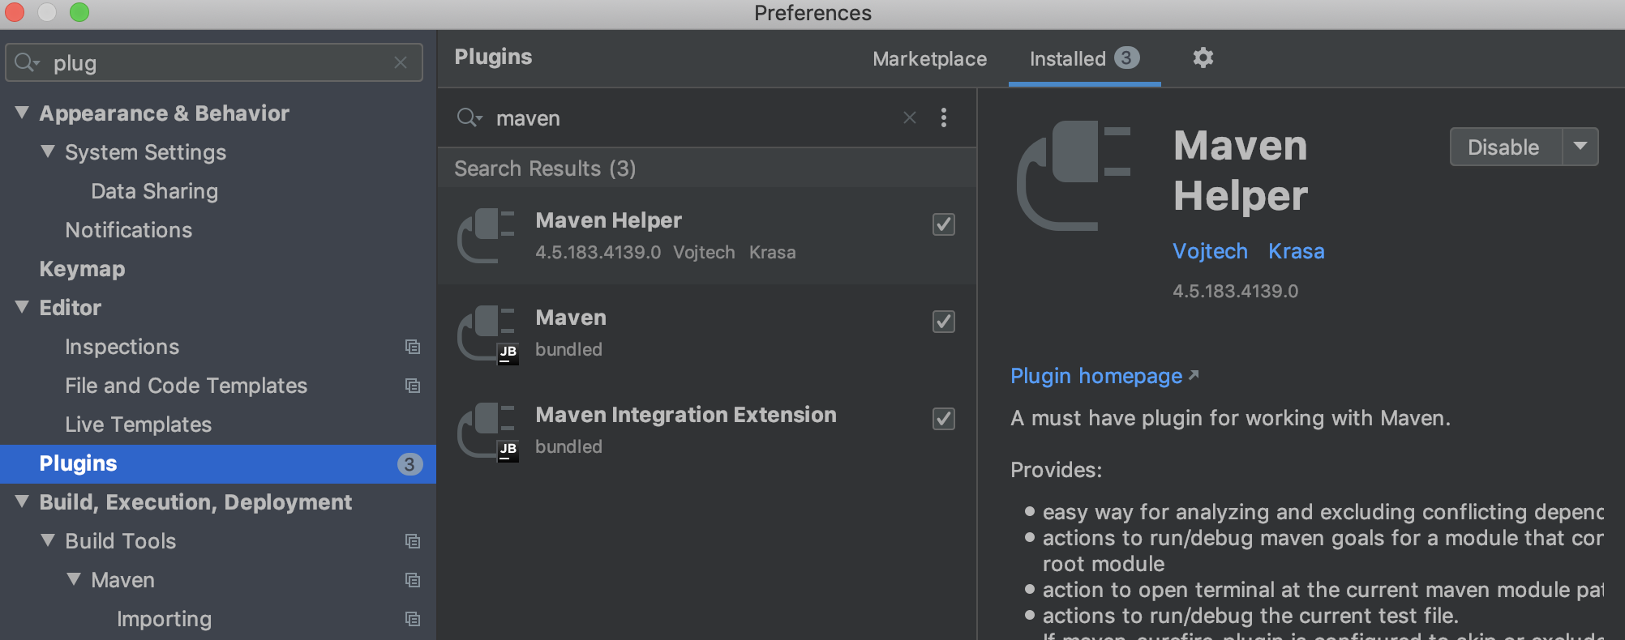The image size is (1625, 640).
Task: Click the plugins settings gear icon
Action: tap(1203, 58)
